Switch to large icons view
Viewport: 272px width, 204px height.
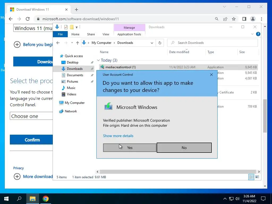tap(257, 177)
